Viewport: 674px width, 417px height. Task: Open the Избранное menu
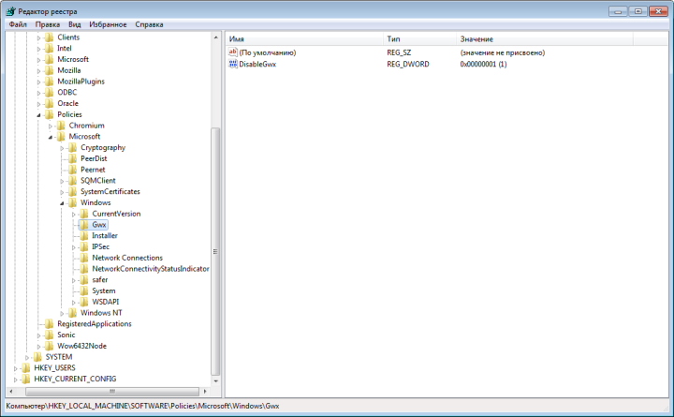(x=108, y=24)
